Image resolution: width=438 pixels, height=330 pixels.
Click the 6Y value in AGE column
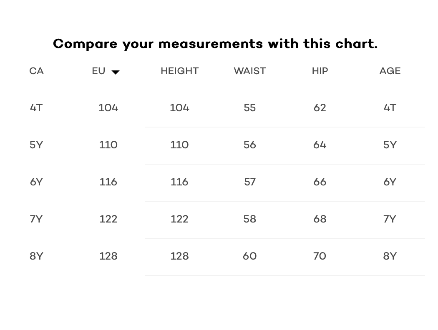click(390, 182)
